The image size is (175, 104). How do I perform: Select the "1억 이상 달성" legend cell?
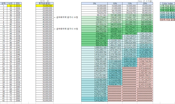point(167,6)
